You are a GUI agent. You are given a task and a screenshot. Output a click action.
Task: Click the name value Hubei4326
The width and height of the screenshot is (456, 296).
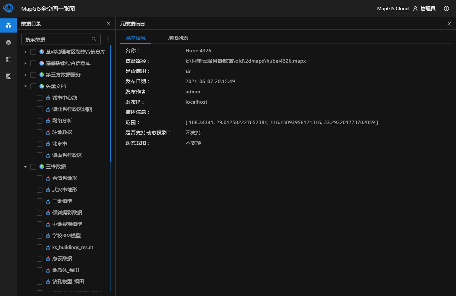pos(198,51)
